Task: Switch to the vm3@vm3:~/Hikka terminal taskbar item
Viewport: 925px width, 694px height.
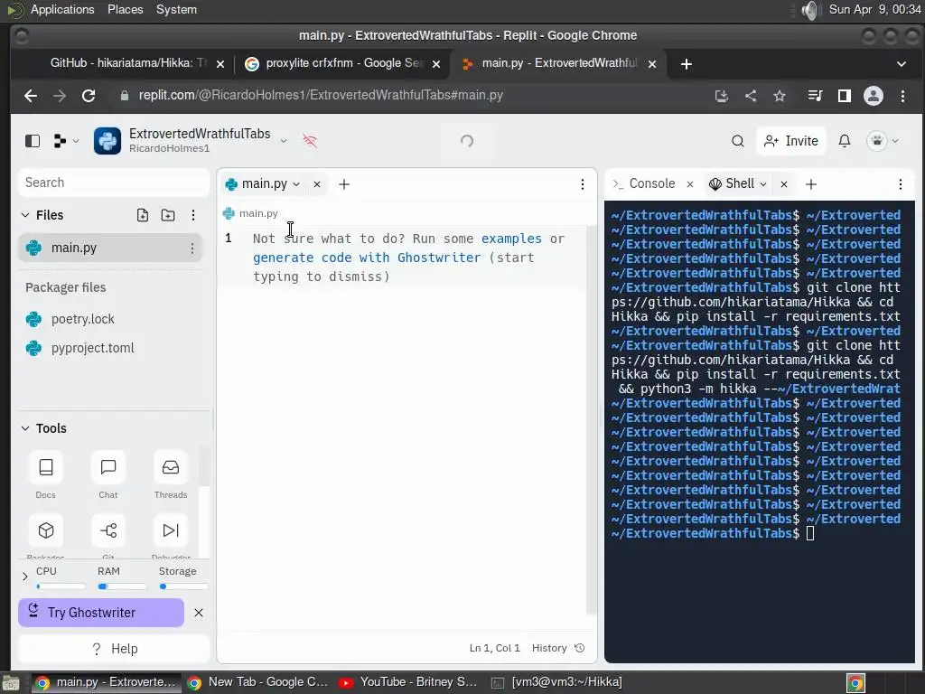Action: (556, 682)
